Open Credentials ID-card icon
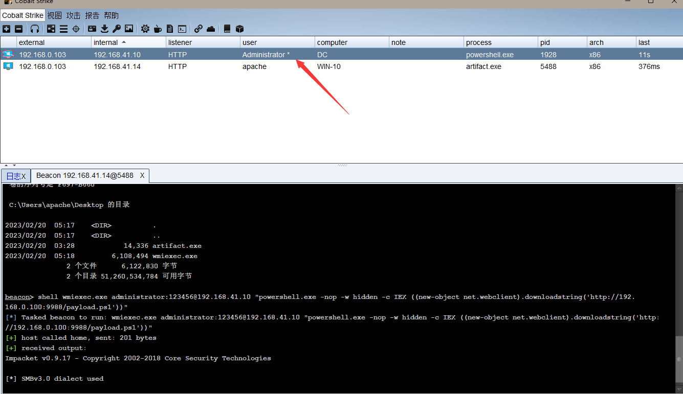683x394 pixels. coord(92,29)
